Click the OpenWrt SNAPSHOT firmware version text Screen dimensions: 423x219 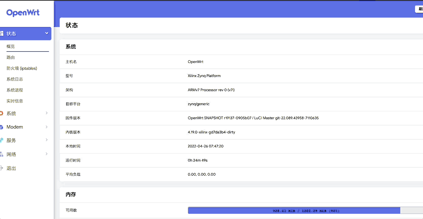point(253,118)
